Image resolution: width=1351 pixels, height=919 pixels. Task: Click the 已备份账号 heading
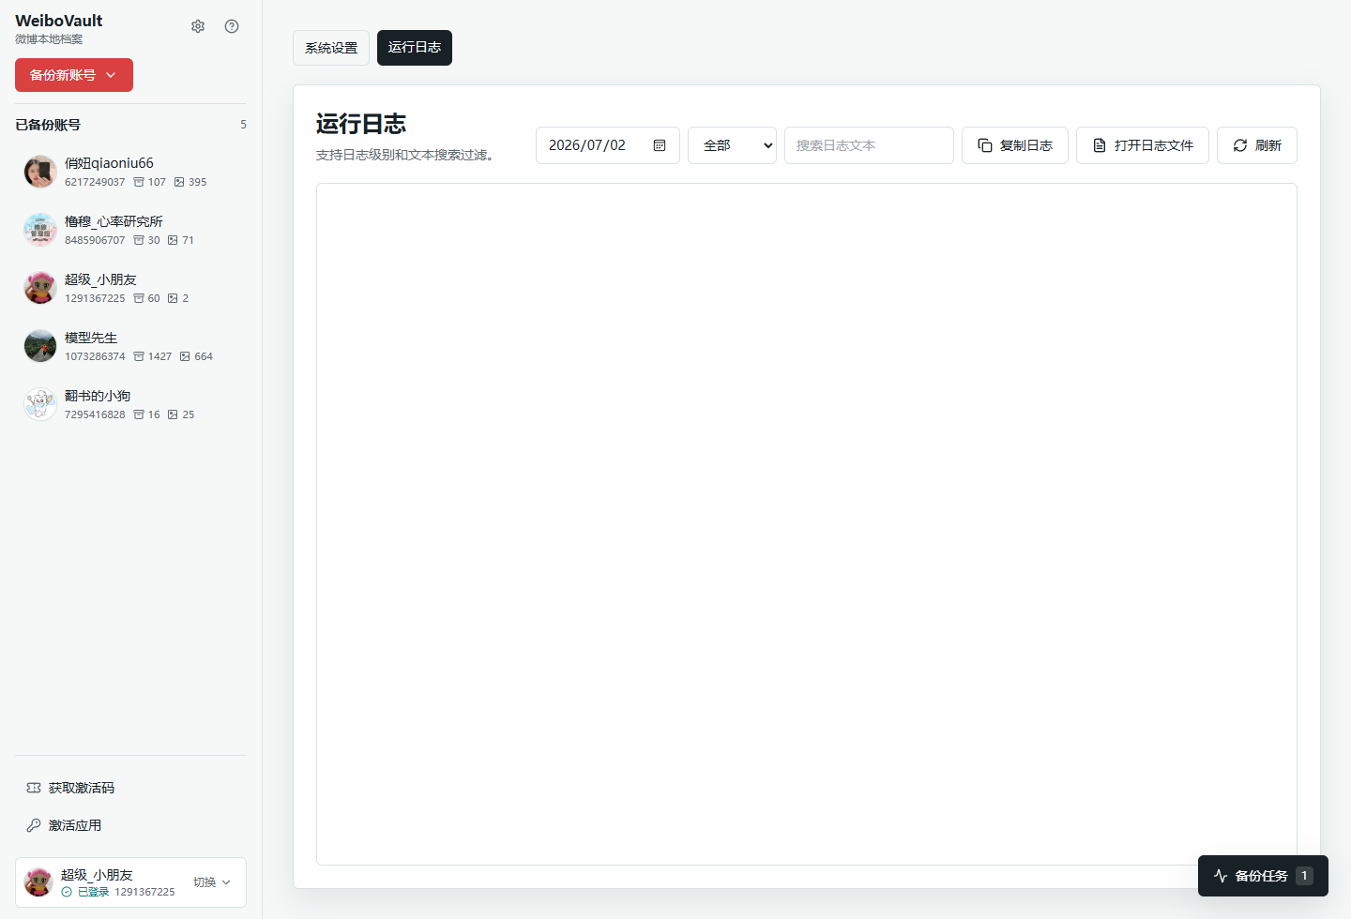pos(48,125)
